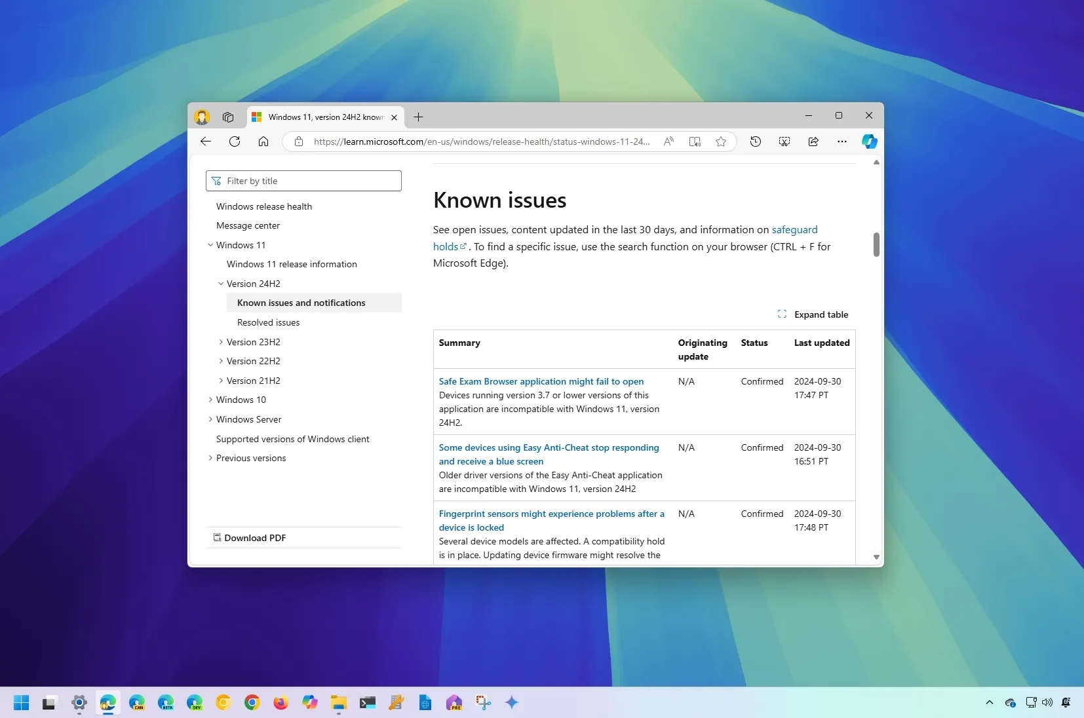Open Edge Settings and more menu
Image resolution: width=1084 pixels, height=718 pixels.
pos(842,142)
